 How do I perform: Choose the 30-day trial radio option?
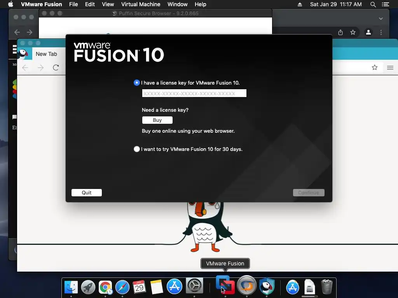tap(136, 149)
